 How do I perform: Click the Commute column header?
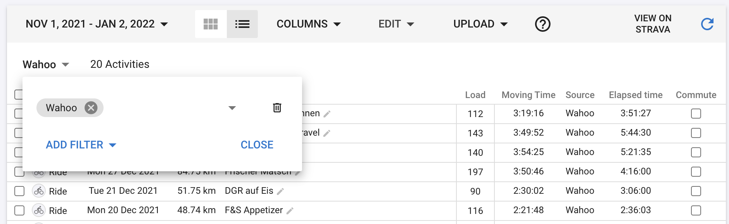pos(696,95)
